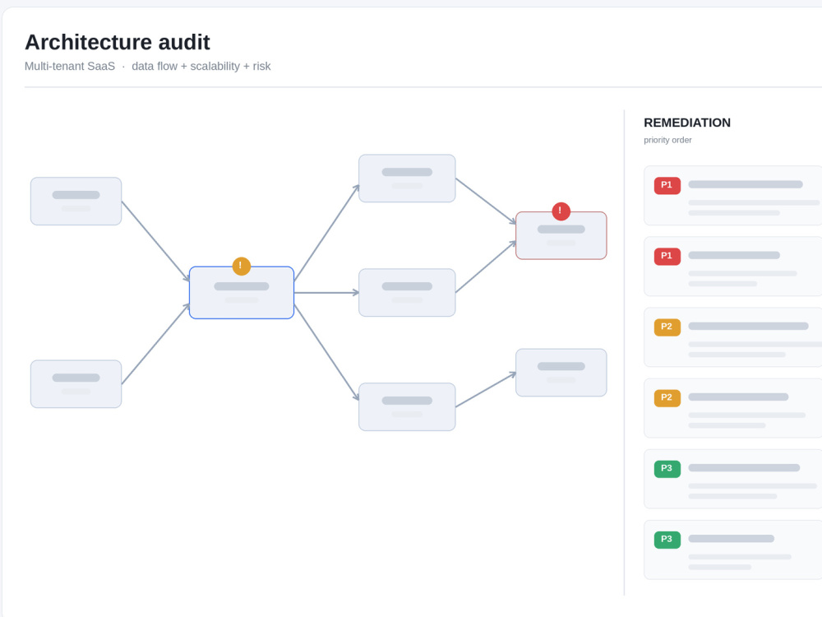Select the first green P3 priority badge
The height and width of the screenshot is (617, 822).
(x=667, y=469)
